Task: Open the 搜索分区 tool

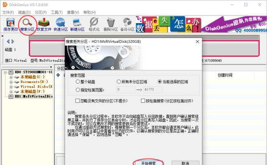Action: point(27,25)
